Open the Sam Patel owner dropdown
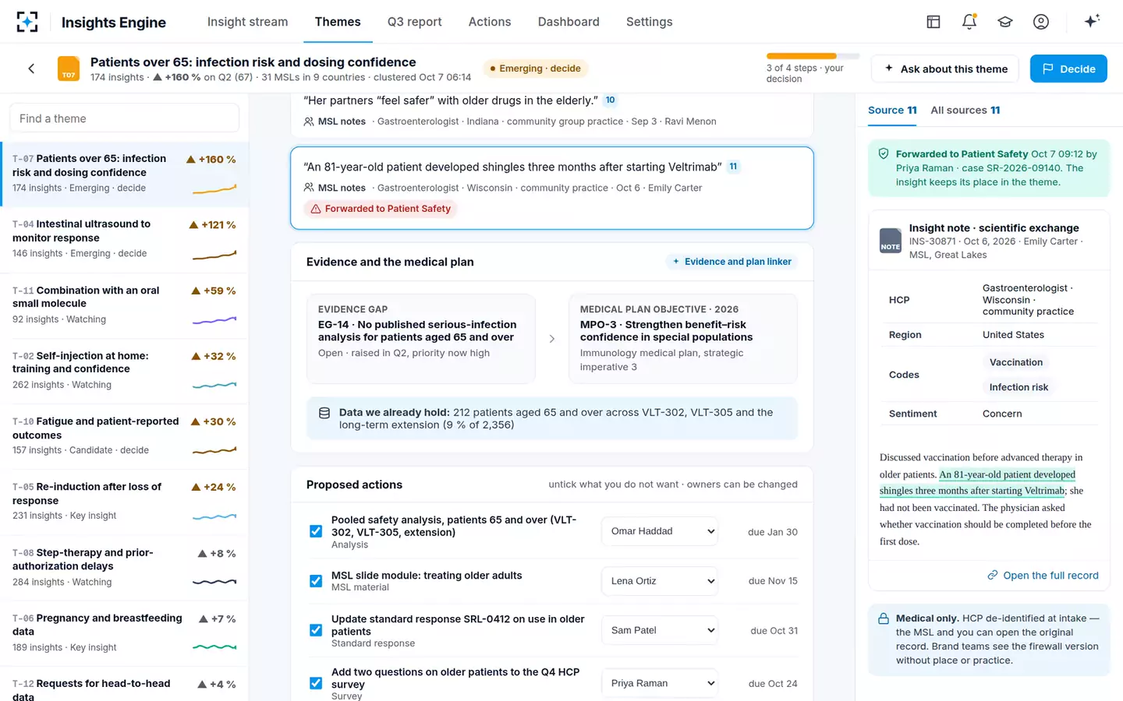The height and width of the screenshot is (701, 1123). [x=660, y=630]
